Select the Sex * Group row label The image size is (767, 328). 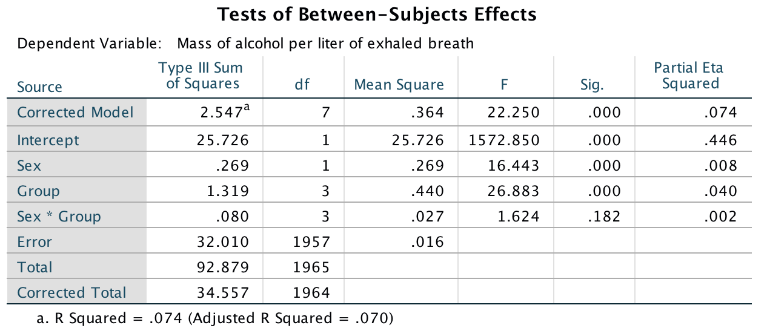59,217
